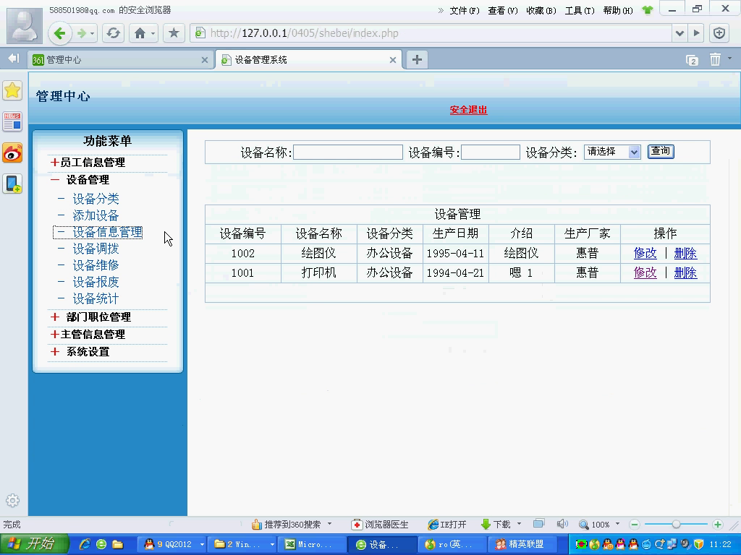
Task: Open QQ2012 in the taskbar
Action: click(174, 544)
